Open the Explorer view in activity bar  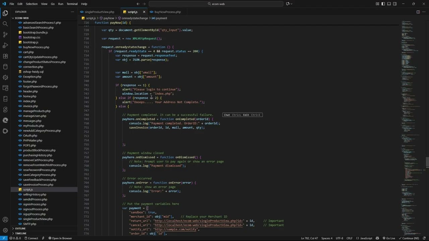[5, 13]
